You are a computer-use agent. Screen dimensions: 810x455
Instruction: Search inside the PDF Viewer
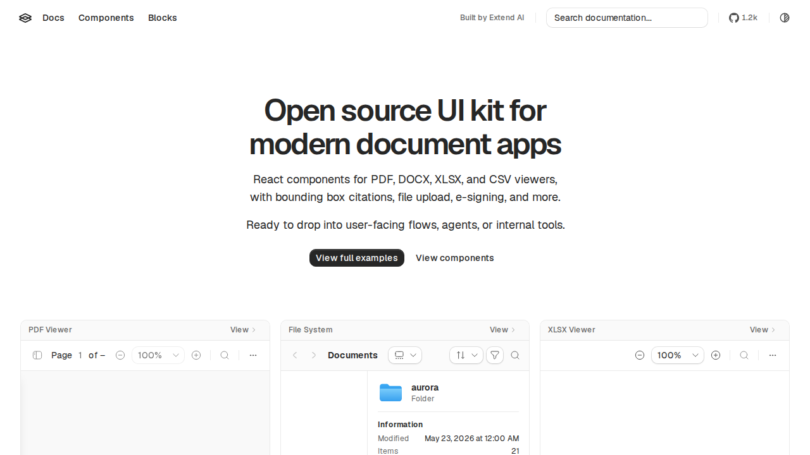tap(225, 355)
